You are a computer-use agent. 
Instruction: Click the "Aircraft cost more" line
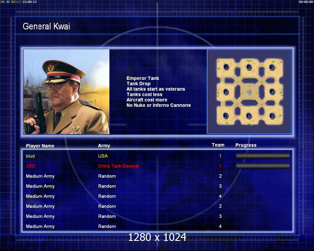[x=147, y=100]
